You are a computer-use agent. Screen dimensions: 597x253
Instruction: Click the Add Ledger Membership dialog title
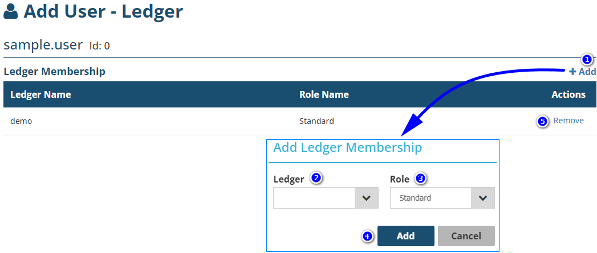point(347,148)
